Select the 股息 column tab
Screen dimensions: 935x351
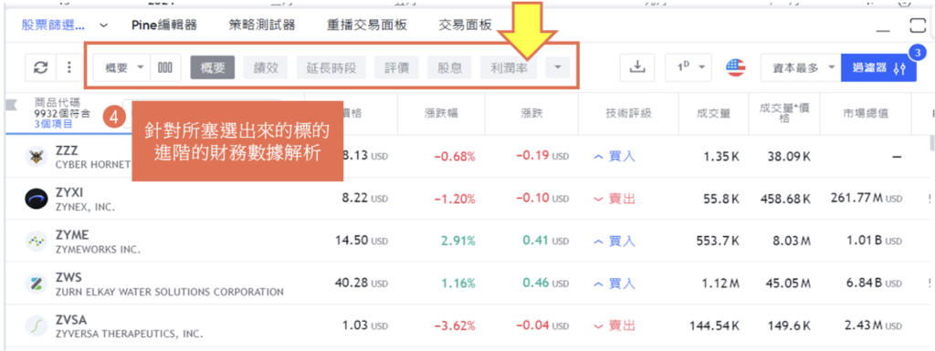[449, 67]
